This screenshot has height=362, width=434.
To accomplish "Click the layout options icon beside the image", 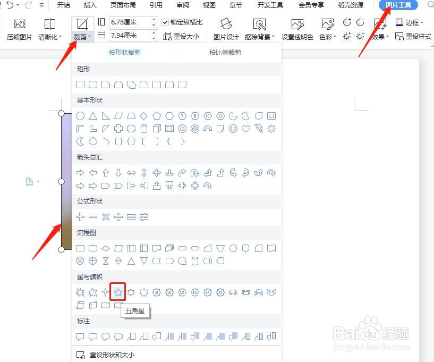I will pos(29,181).
